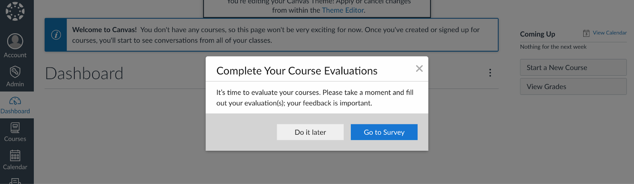634x184 pixels.
Task: Open the Dashboard three-dot options menu
Action: [490, 73]
